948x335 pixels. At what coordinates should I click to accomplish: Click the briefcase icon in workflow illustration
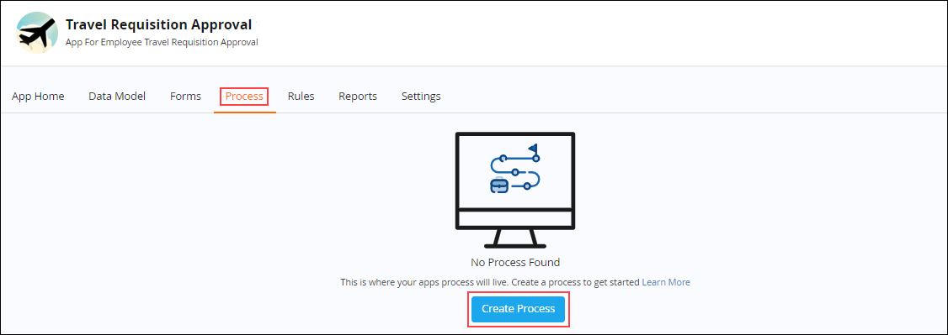(x=498, y=186)
